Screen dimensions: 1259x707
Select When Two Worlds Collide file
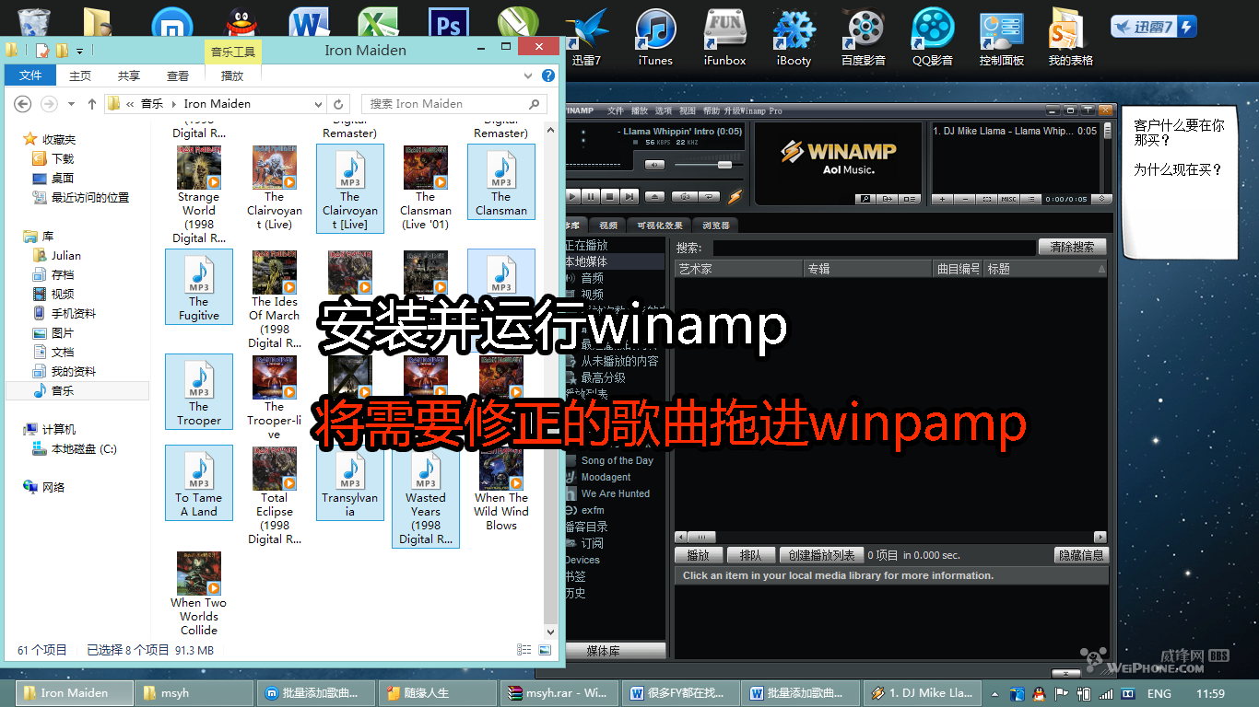(x=199, y=594)
